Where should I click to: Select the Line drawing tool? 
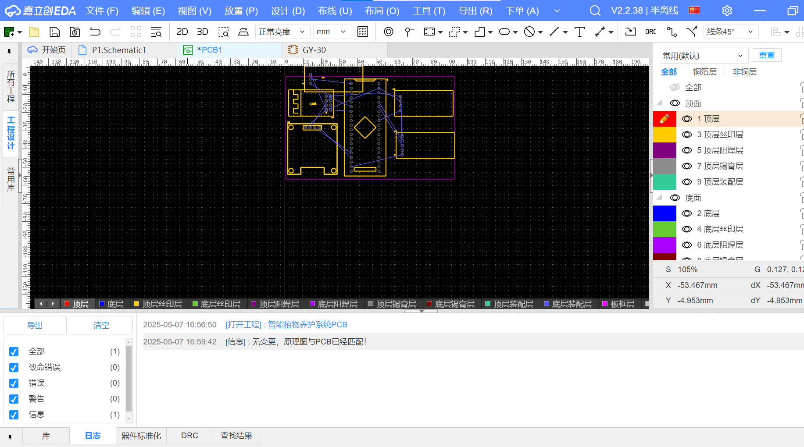click(x=554, y=32)
